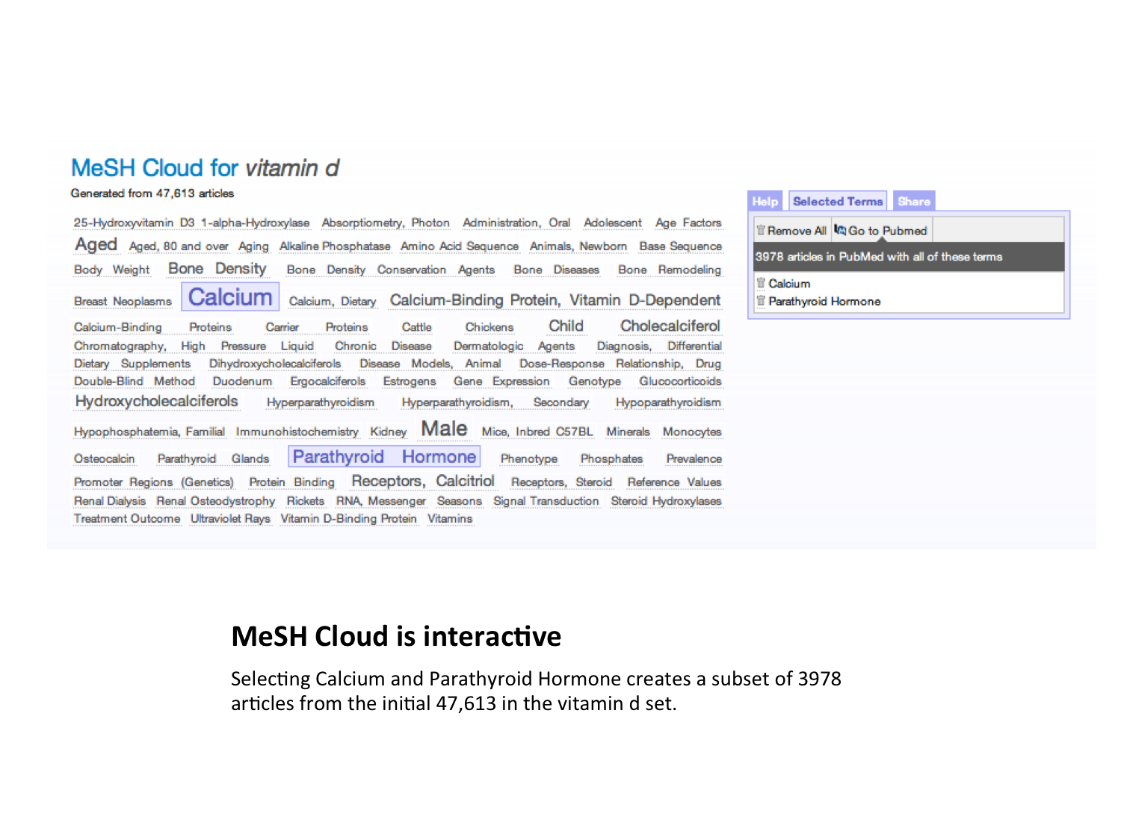Click the Aged term
This screenshot has width=1121, height=840.
point(96,244)
